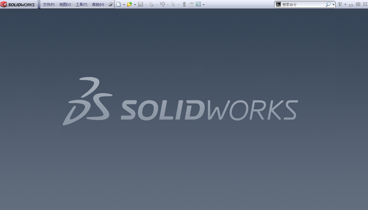Image resolution: width=368 pixels, height=210 pixels.
Task: Expand the Options dropdown arrow
Action: [x=203, y=4]
